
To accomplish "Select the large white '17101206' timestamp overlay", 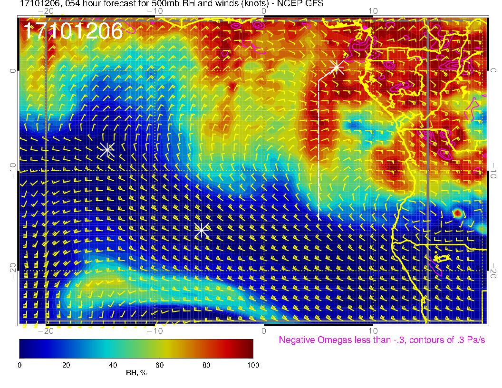I will (73, 31).
